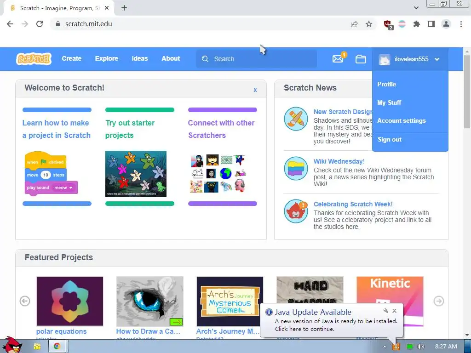Open the messages envelope icon
This screenshot has width=471, height=353.
[x=338, y=59]
